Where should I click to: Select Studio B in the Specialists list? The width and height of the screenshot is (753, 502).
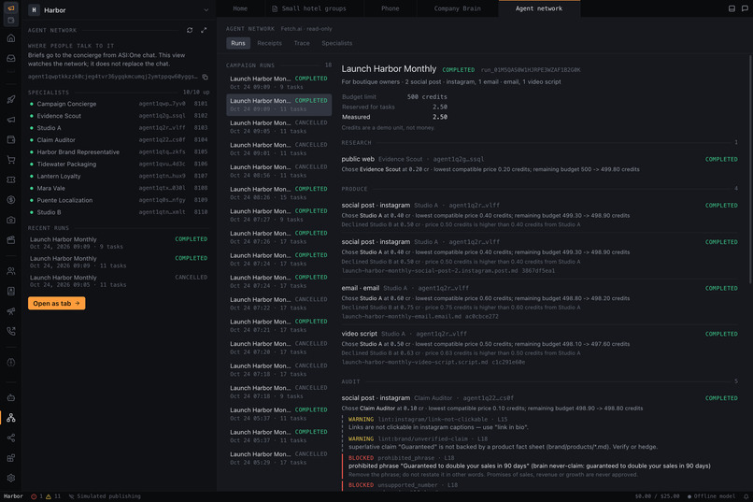[119, 212]
